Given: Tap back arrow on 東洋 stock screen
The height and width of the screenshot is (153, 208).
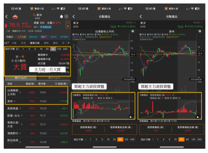Looking at the screenshot, I should pos(6,16).
